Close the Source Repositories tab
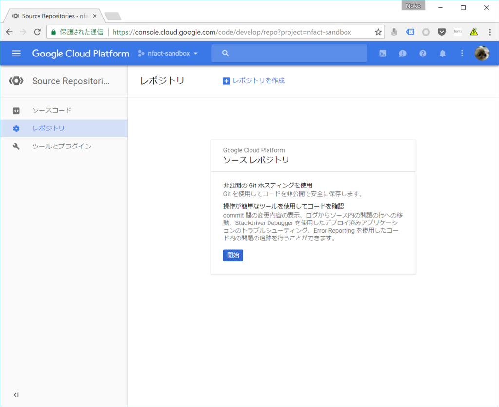The image size is (499, 407). tap(95, 16)
